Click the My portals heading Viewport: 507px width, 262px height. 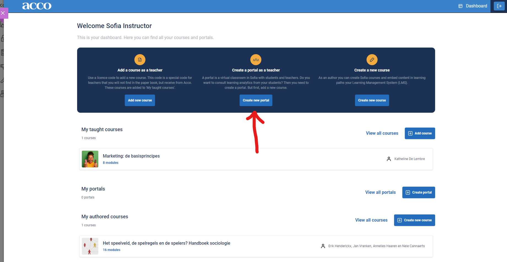(93, 189)
